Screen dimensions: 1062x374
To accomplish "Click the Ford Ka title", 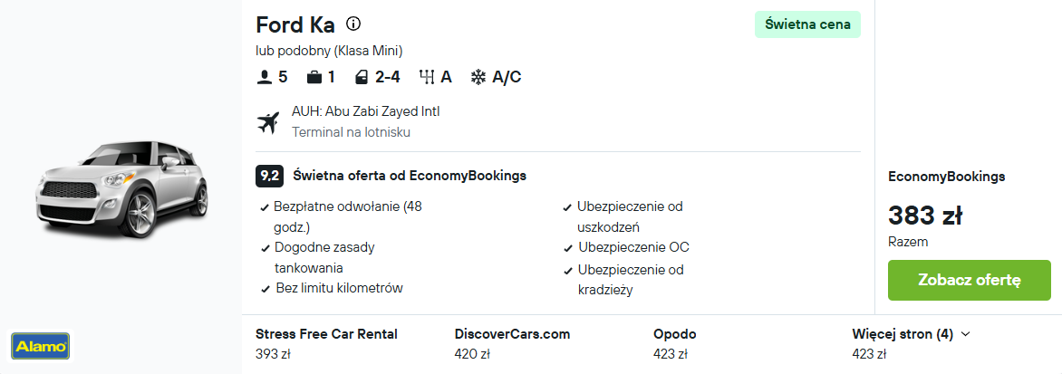I will click(295, 25).
